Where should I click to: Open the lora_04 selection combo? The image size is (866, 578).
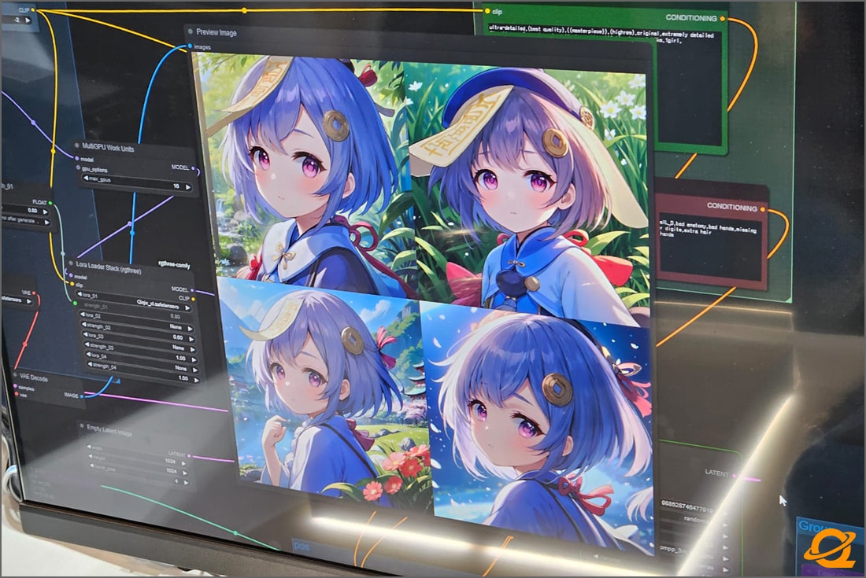click(142, 362)
